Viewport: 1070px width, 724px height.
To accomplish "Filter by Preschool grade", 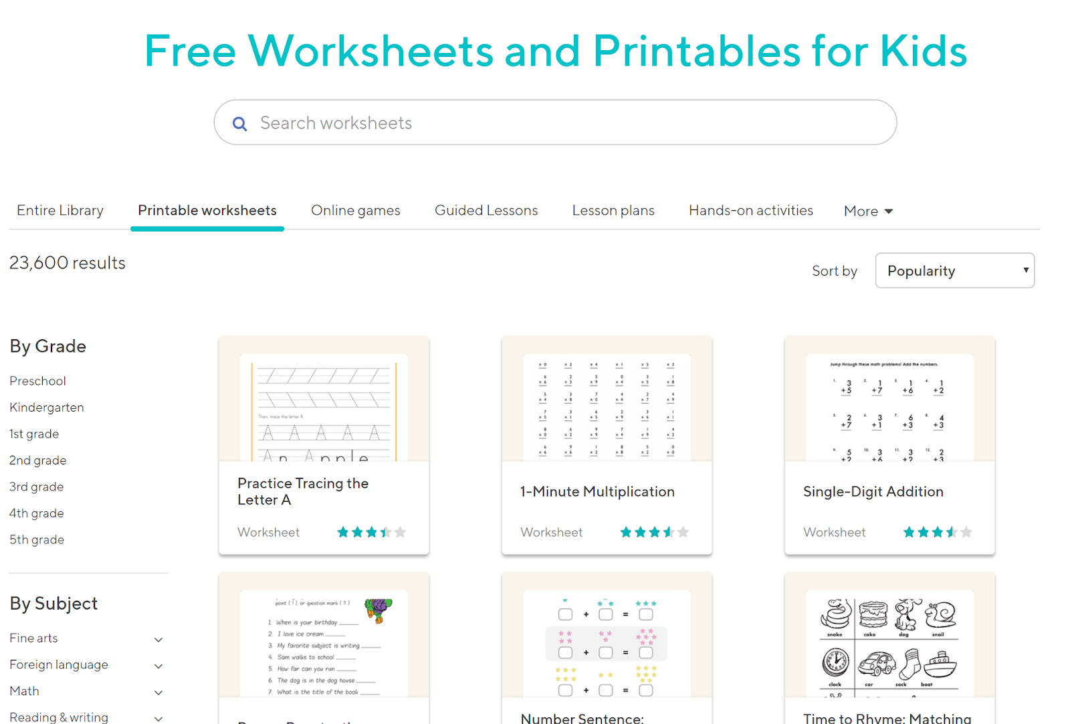I will click(x=37, y=381).
